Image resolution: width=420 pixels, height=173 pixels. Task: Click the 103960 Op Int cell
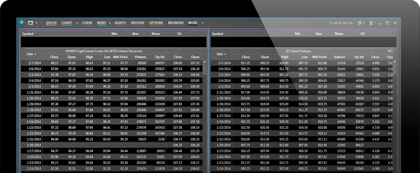[358, 168]
